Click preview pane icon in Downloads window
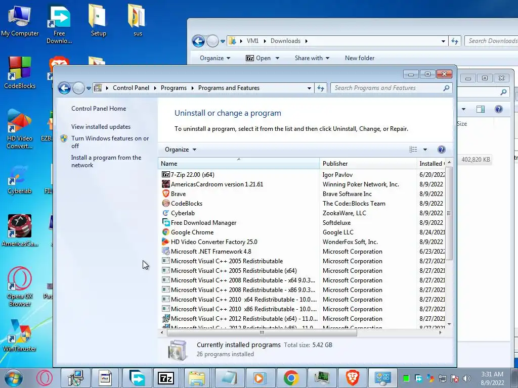Image resolution: width=518 pixels, height=388 pixels. 481,109
